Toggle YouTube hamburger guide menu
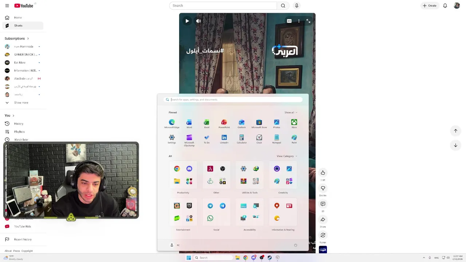Screen dimensions: 466x262 tap(7, 5)
